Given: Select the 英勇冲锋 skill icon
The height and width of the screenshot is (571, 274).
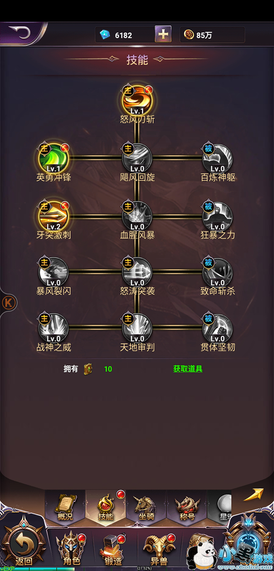Looking at the screenshot, I should (x=53, y=158).
